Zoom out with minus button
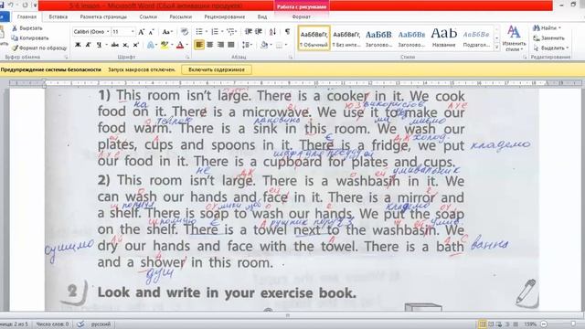 point(544,324)
